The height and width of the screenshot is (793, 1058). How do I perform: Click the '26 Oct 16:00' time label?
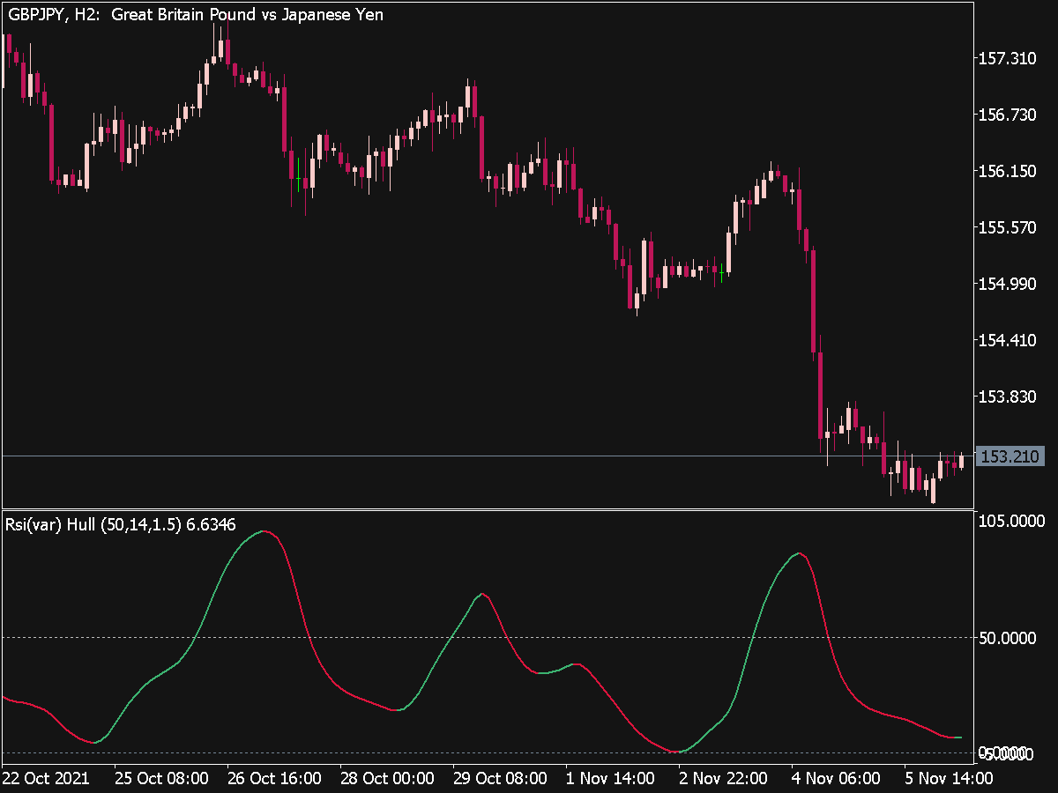click(274, 779)
